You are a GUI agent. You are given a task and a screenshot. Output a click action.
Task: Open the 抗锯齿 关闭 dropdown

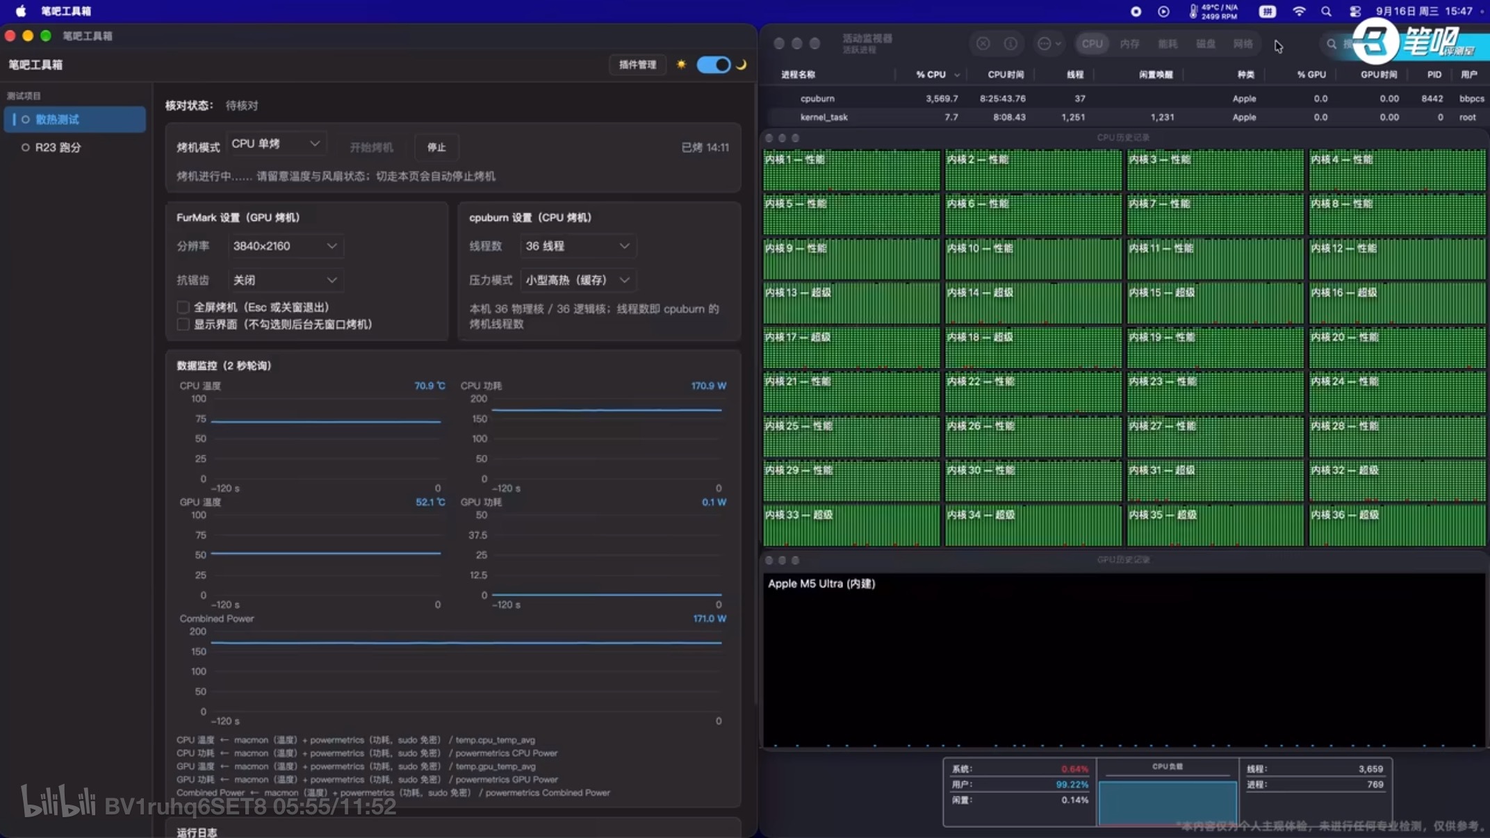[286, 280]
